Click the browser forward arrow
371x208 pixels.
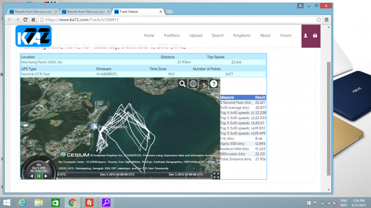point(17,20)
